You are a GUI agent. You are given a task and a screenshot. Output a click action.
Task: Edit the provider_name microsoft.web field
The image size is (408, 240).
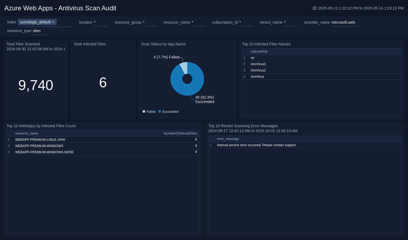click(x=346, y=22)
